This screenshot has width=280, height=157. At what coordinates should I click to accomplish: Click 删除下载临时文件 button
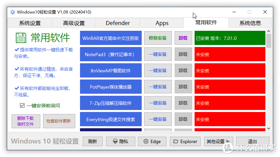(26, 121)
